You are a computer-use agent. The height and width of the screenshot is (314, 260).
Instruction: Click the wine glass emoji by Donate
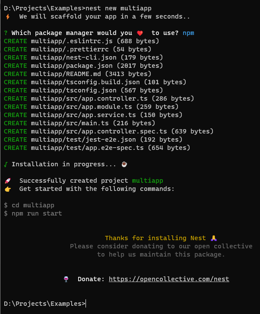pos(66,279)
